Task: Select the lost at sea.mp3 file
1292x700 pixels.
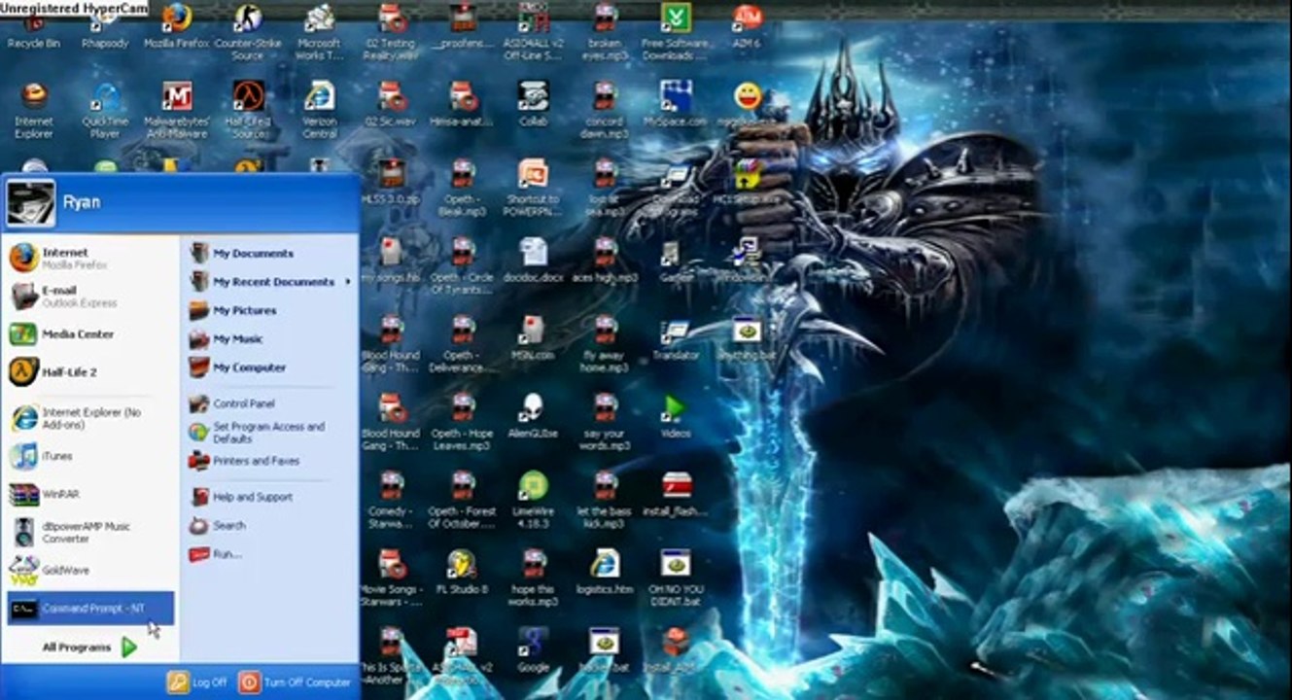Action: tap(605, 189)
